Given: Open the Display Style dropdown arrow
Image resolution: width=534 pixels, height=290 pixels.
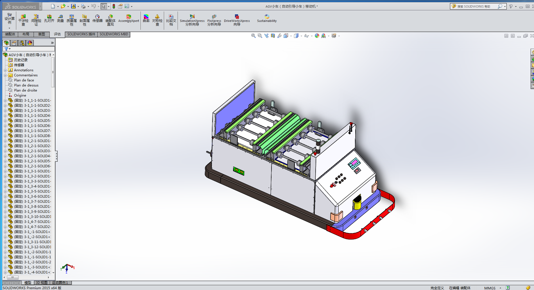Looking at the screenshot, I should click(x=301, y=36).
